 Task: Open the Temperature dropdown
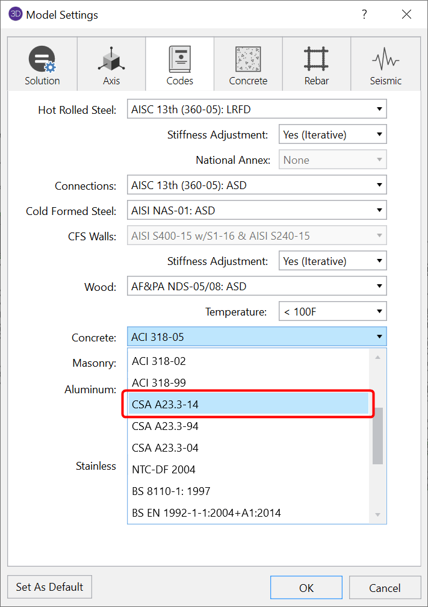pos(378,311)
